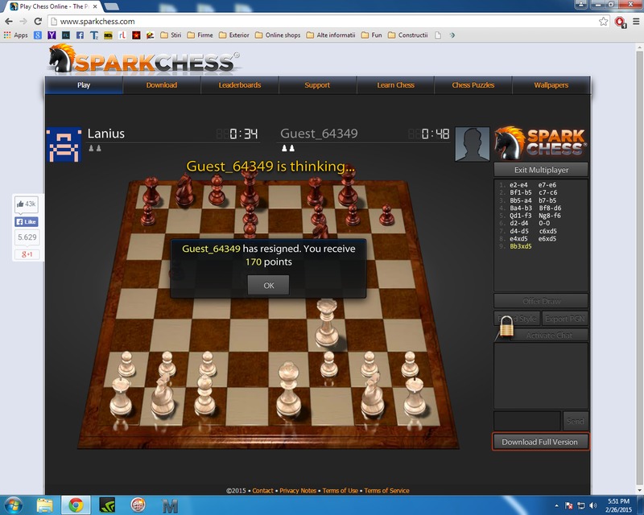Open Privacy Notes footer link
Image resolution: width=644 pixels, height=515 pixels.
298,490
